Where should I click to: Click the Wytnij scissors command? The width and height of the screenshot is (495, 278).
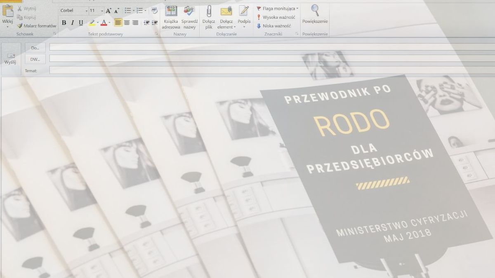pos(26,8)
